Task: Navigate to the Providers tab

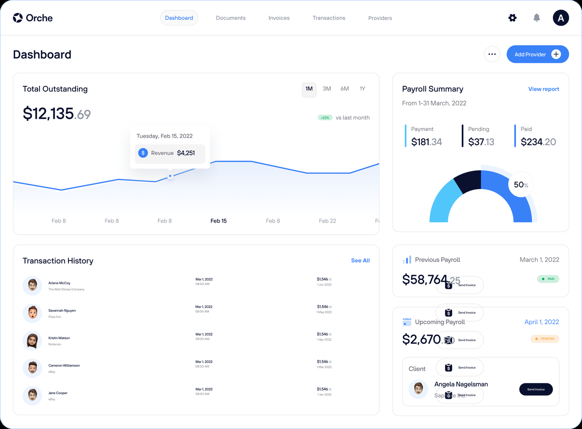Action: [380, 18]
